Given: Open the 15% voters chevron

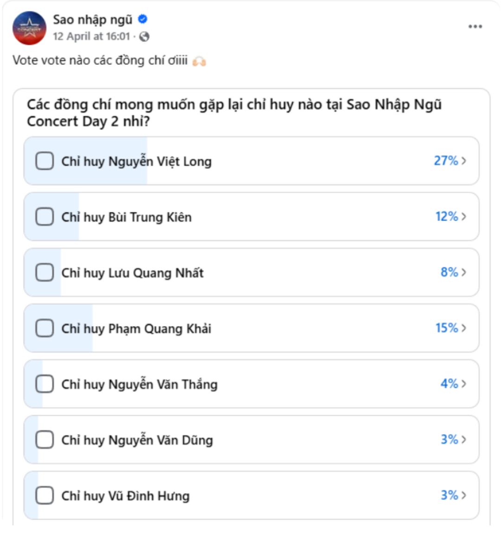Looking at the screenshot, I should (464, 328).
